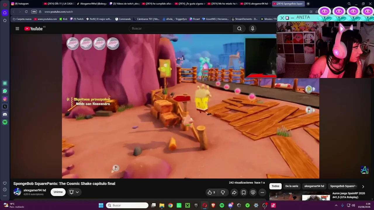
Task: Like the SpongeBob video
Action: click(211, 192)
